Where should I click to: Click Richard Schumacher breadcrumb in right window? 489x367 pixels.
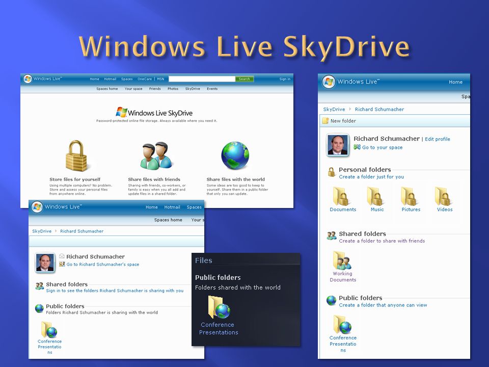[379, 109]
